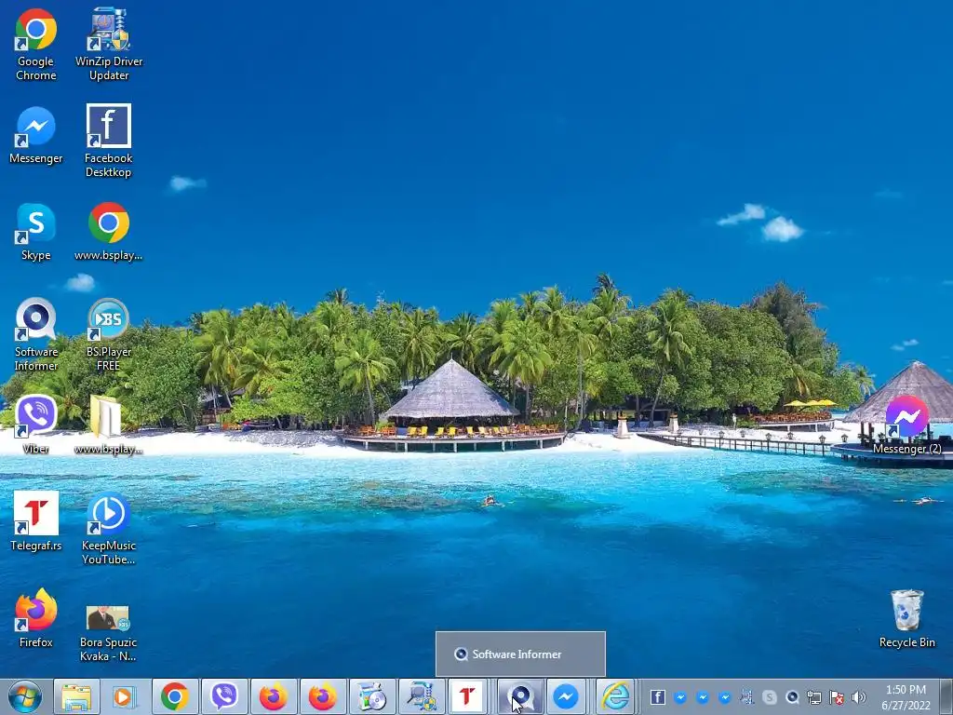Launch Internet Explorer from the taskbar
This screenshot has height=715, width=953.
(x=615, y=696)
